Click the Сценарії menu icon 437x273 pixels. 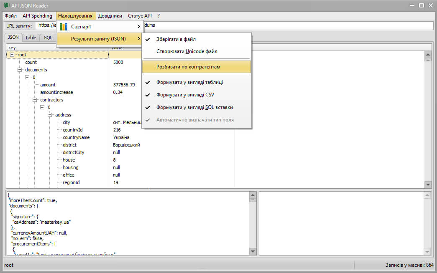pos(64,27)
